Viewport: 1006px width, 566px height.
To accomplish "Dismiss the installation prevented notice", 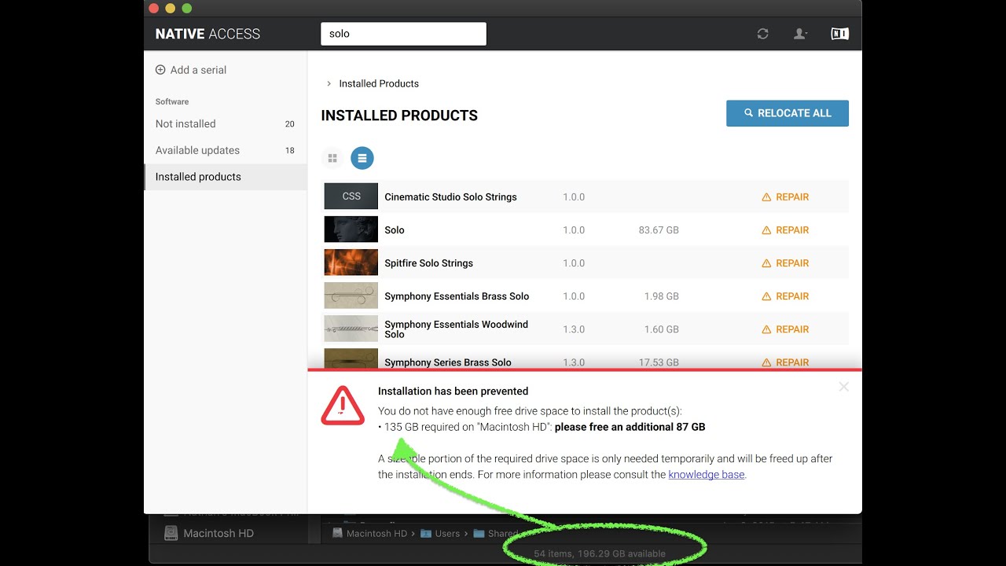I will [x=843, y=387].
